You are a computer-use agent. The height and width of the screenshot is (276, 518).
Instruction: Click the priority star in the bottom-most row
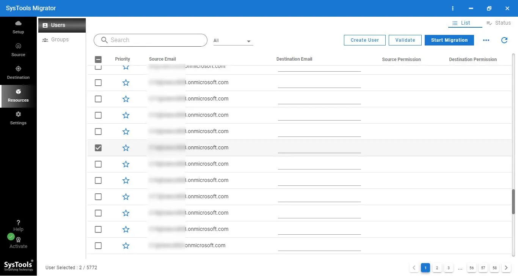[x=126, y=246]
